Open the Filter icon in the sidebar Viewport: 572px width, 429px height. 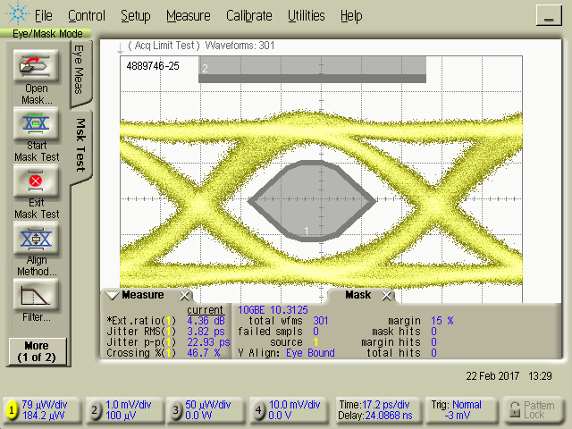(36, 295)
